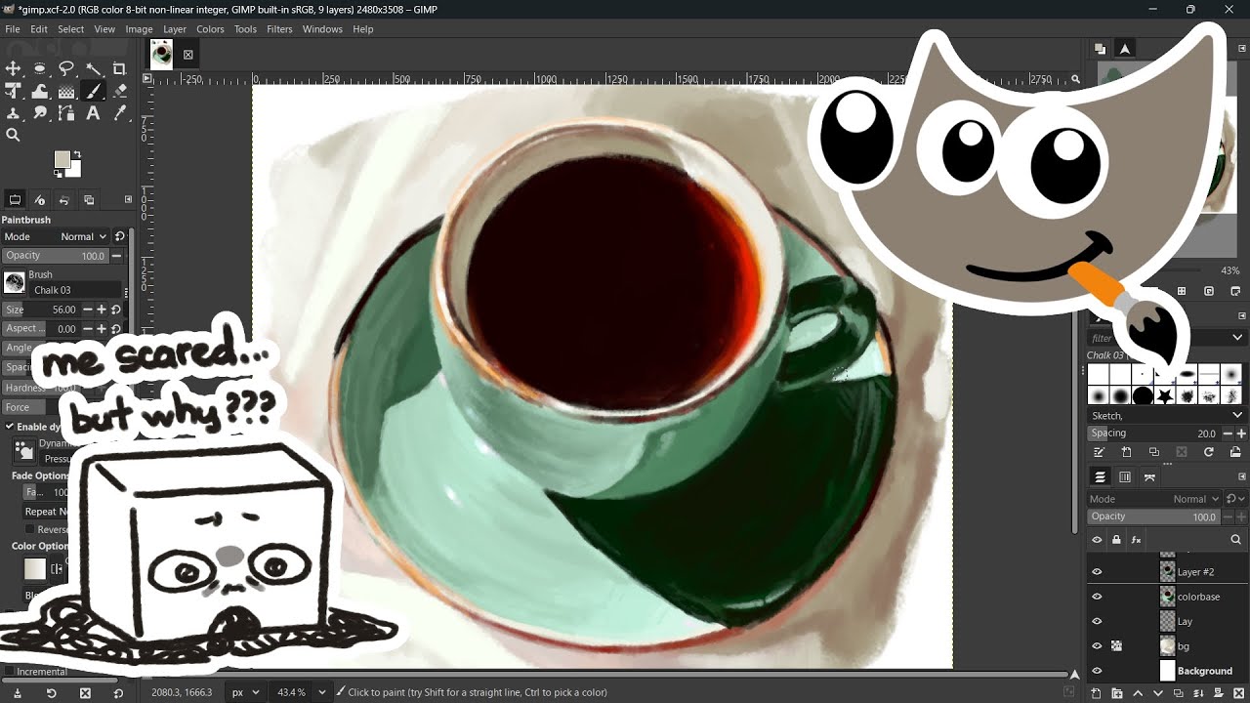Viewport: 1250px width, 703px height.
Task: Select the Unified Transform tool
Action: tap(14, 91)
